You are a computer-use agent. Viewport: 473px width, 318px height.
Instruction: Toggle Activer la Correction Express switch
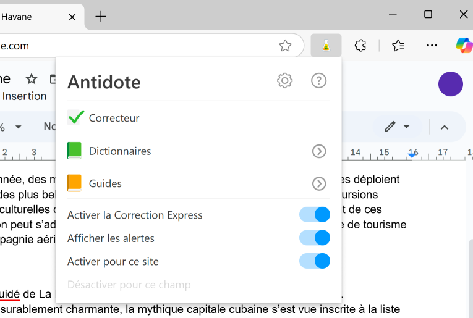click(x=315, y=215)
